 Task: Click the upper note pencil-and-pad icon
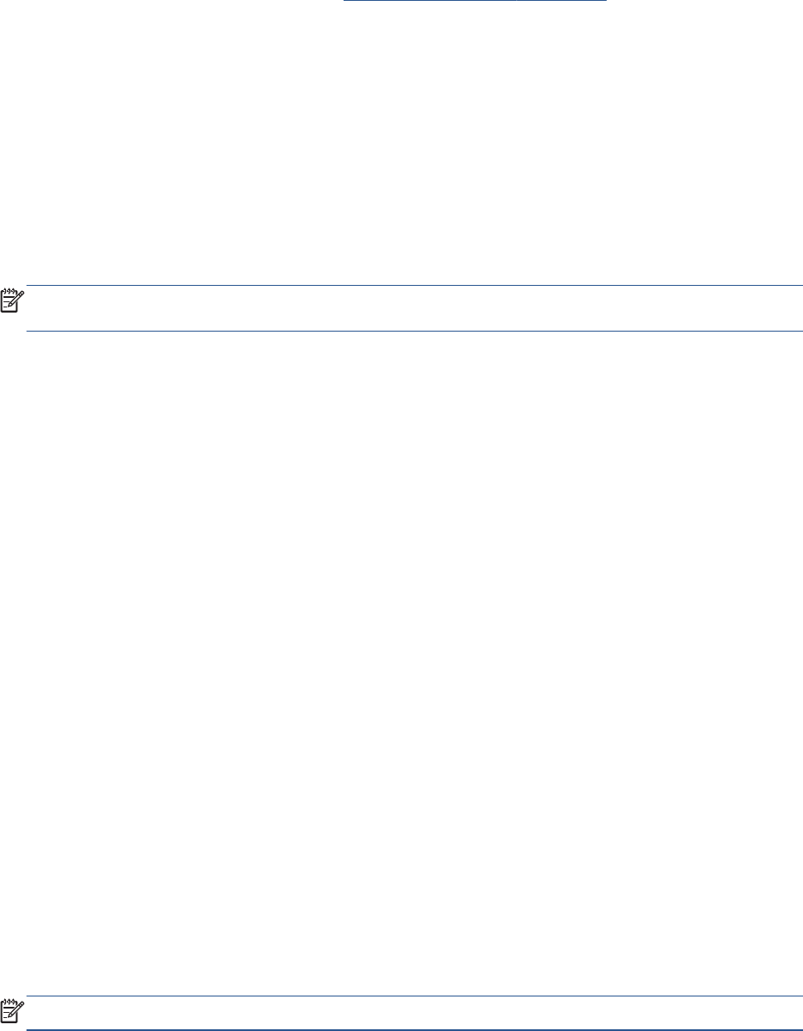tap(12, 300)
